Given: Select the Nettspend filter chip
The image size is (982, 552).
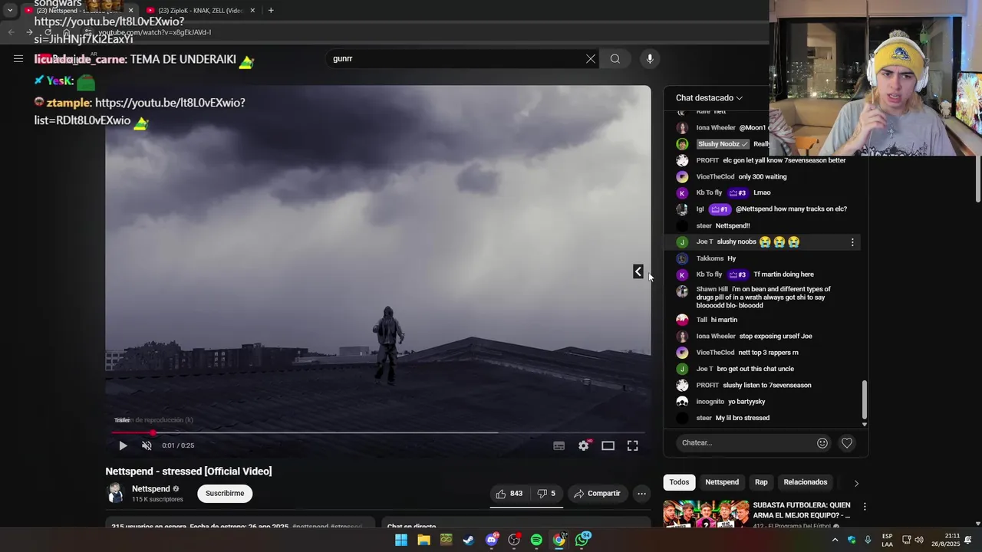Looking at the screenshot, I should coord(722,482).
